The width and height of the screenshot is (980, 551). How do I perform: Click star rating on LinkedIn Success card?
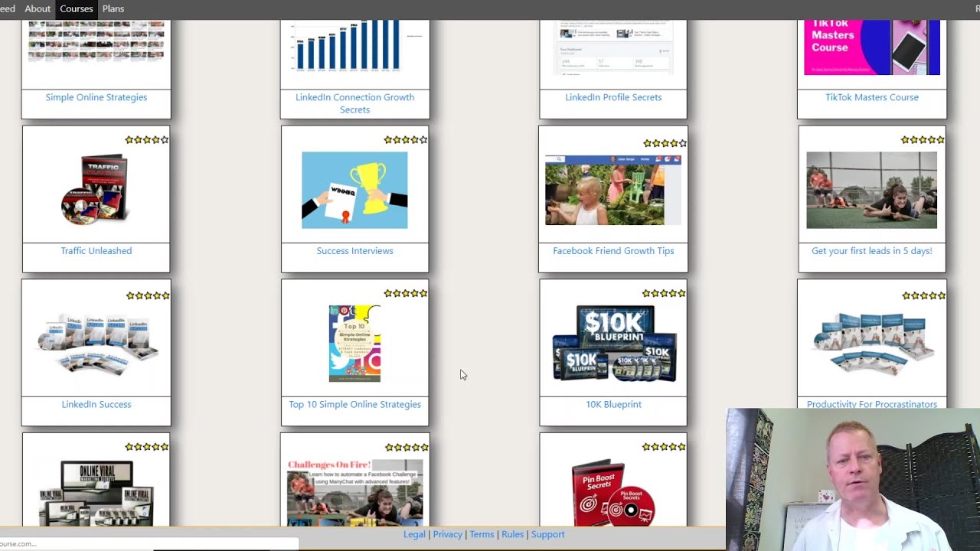[148, 295]
